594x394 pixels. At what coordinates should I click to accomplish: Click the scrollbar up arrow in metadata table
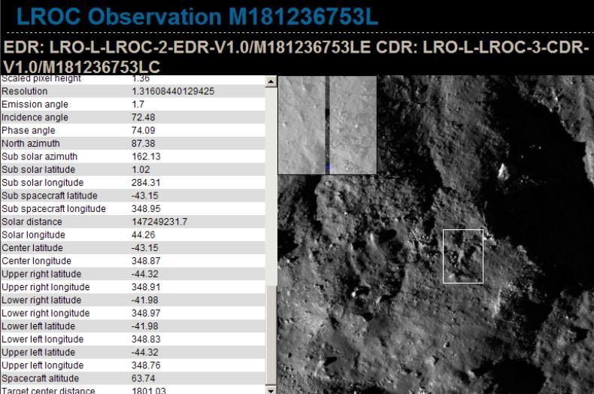(x=271, y=80)
